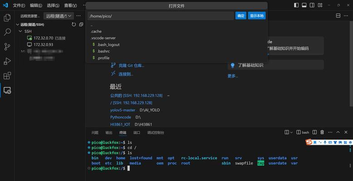353x181 pixels.
Task: Click the 更多 link
Action: pyautogui.click(x=233, y=76)
